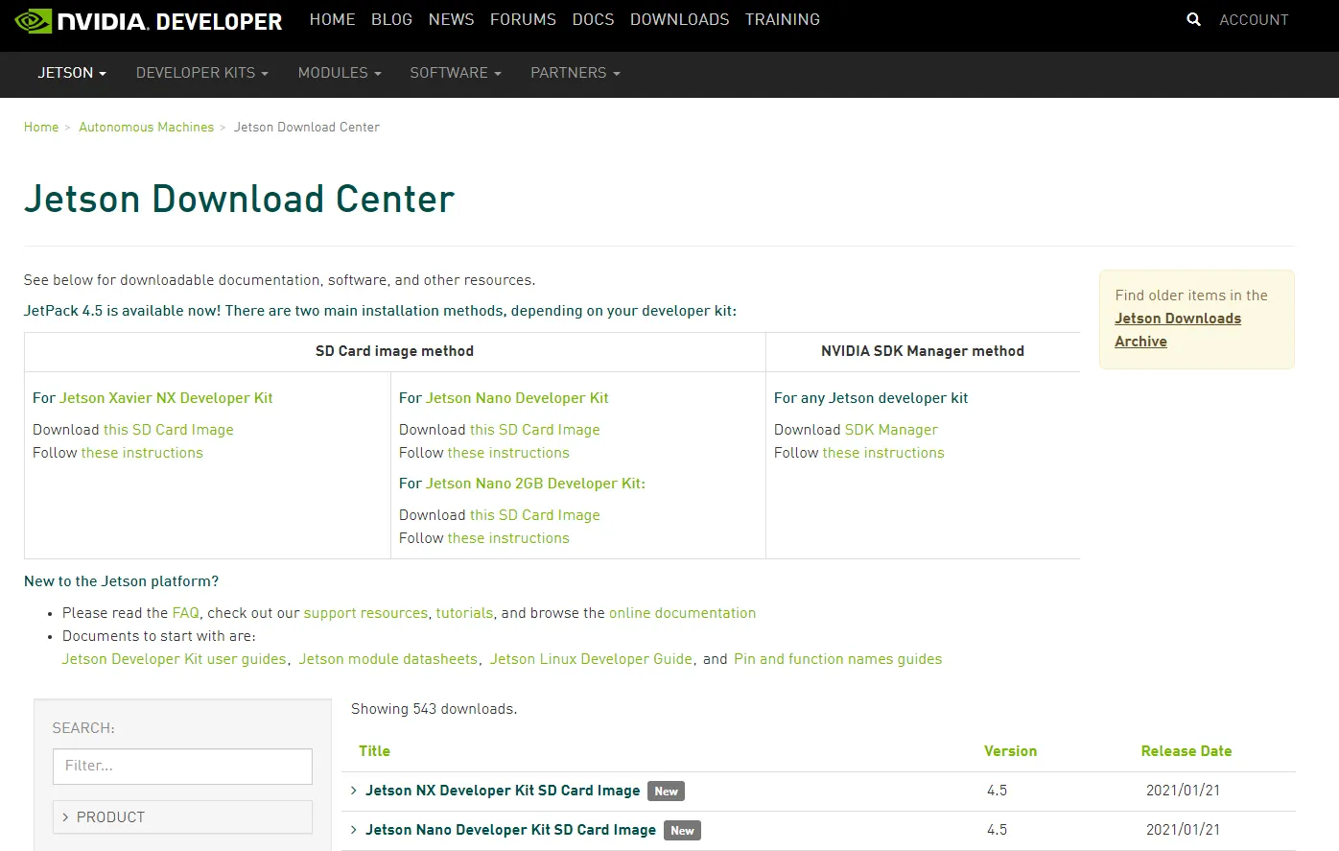1339x851 pixels.
Task: Open Jetson Developer Kit user guides
Action: pos(175,659)
